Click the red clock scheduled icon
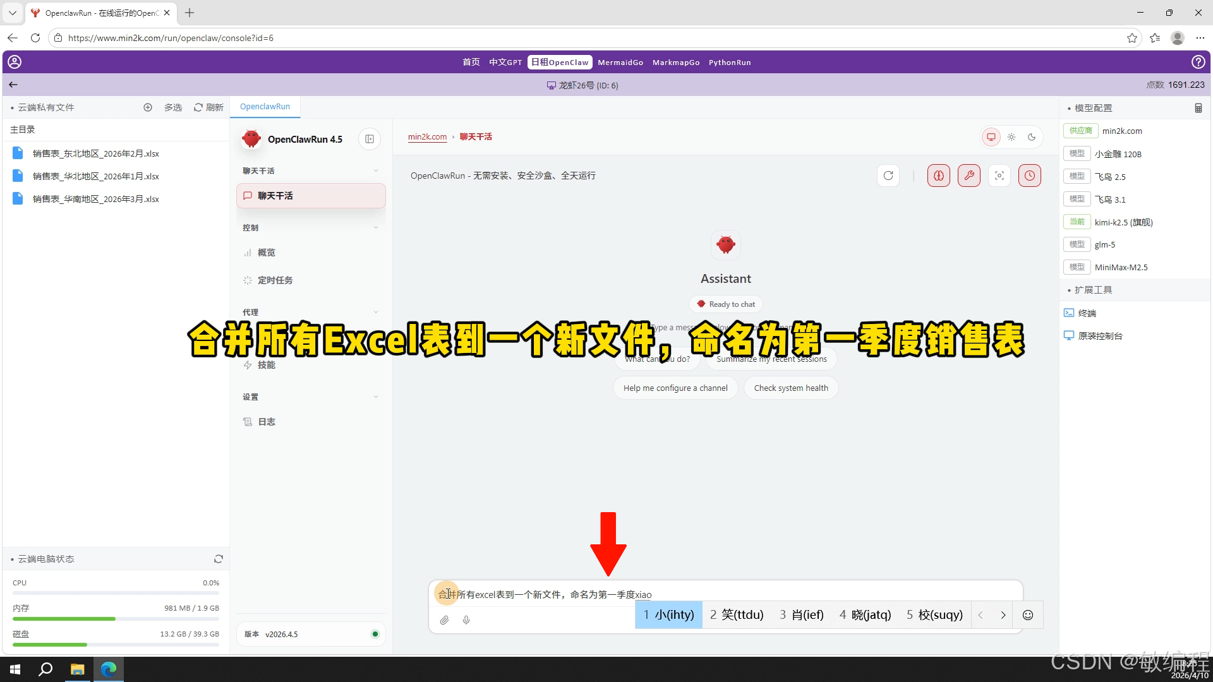1213x682 pixels. [x=1029, y=176]
